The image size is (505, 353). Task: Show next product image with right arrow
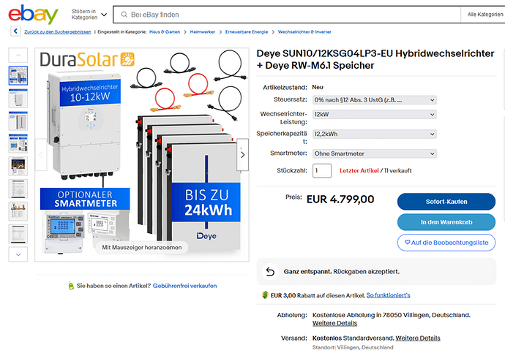[x=242, y=155]
